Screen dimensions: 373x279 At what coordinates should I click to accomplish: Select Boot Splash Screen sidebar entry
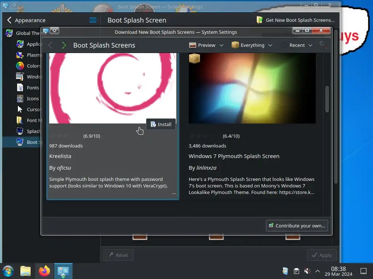(22, 142)
